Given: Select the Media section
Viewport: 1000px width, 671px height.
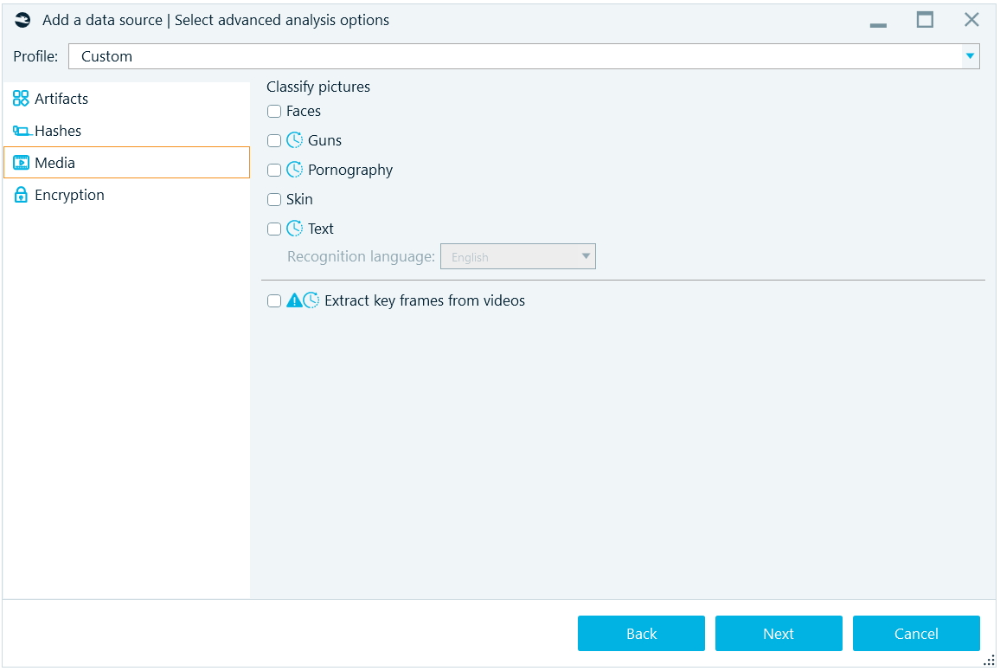Looking at the screenshot, I should (x=126, y=163).
